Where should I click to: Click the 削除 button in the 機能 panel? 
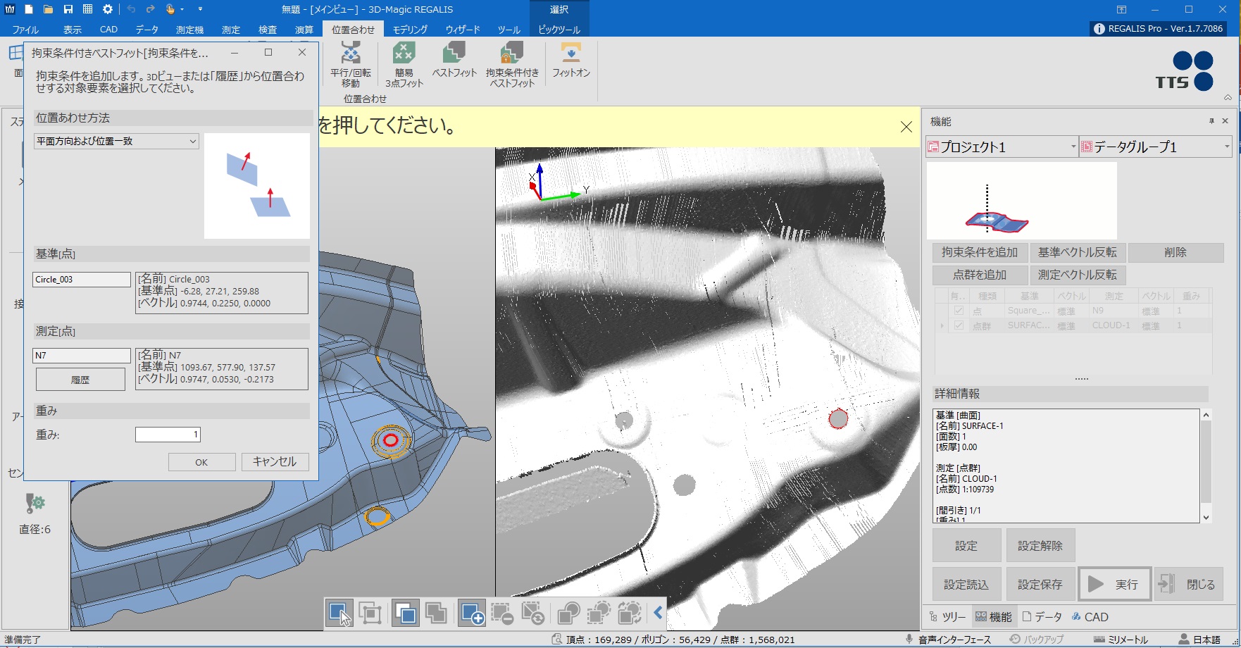click(x=1175, y=252)
